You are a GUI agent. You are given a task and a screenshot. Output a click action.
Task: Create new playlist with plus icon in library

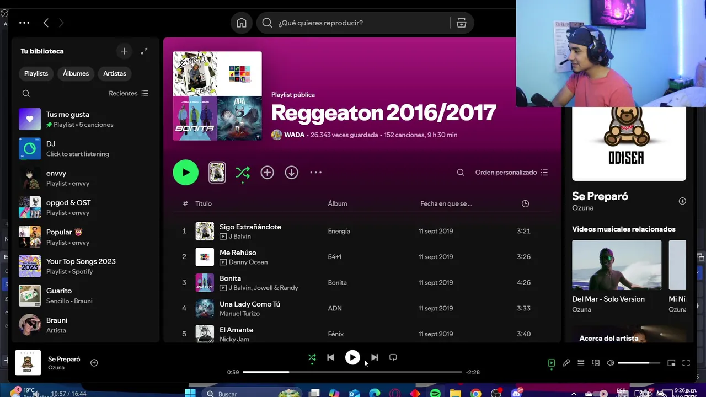click(x=124, y=51)
